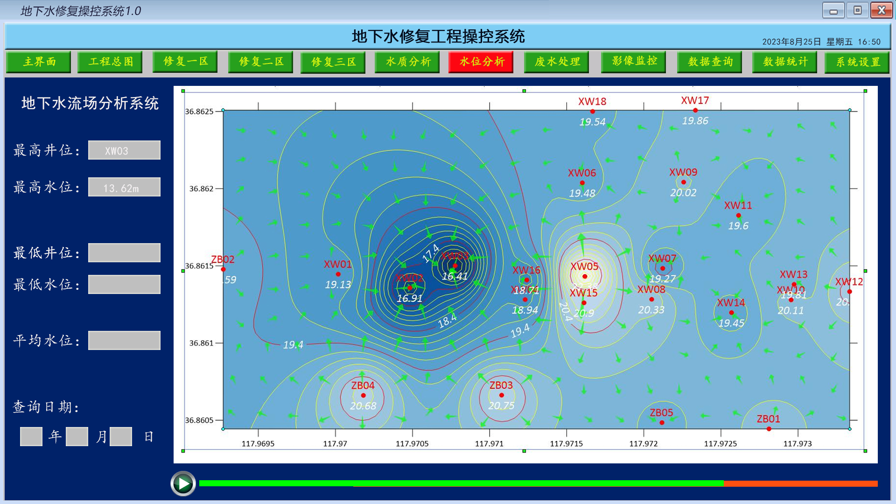The image size is (896, 504).
Task: Select the red 水位分析 tab
Action: click(481, 62)
